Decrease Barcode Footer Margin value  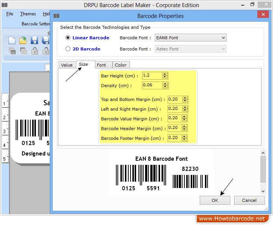point(184,140)
